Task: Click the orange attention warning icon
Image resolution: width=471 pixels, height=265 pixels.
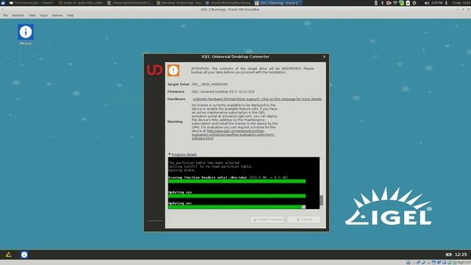Action: pos(174,71)
